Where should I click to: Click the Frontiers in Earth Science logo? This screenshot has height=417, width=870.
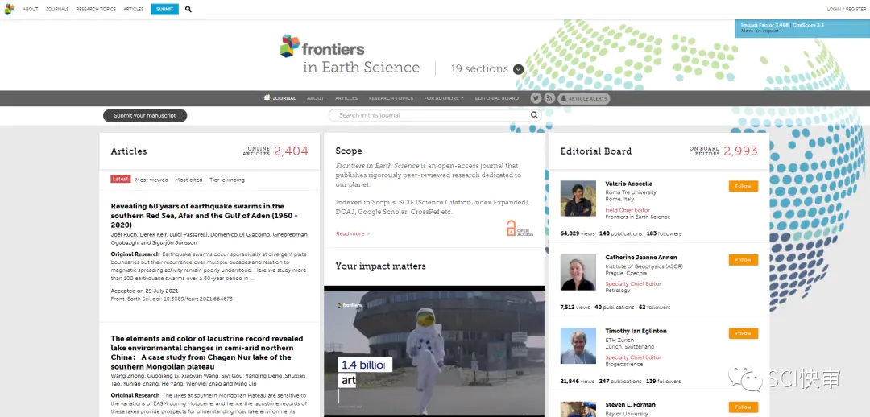[350, 55]
